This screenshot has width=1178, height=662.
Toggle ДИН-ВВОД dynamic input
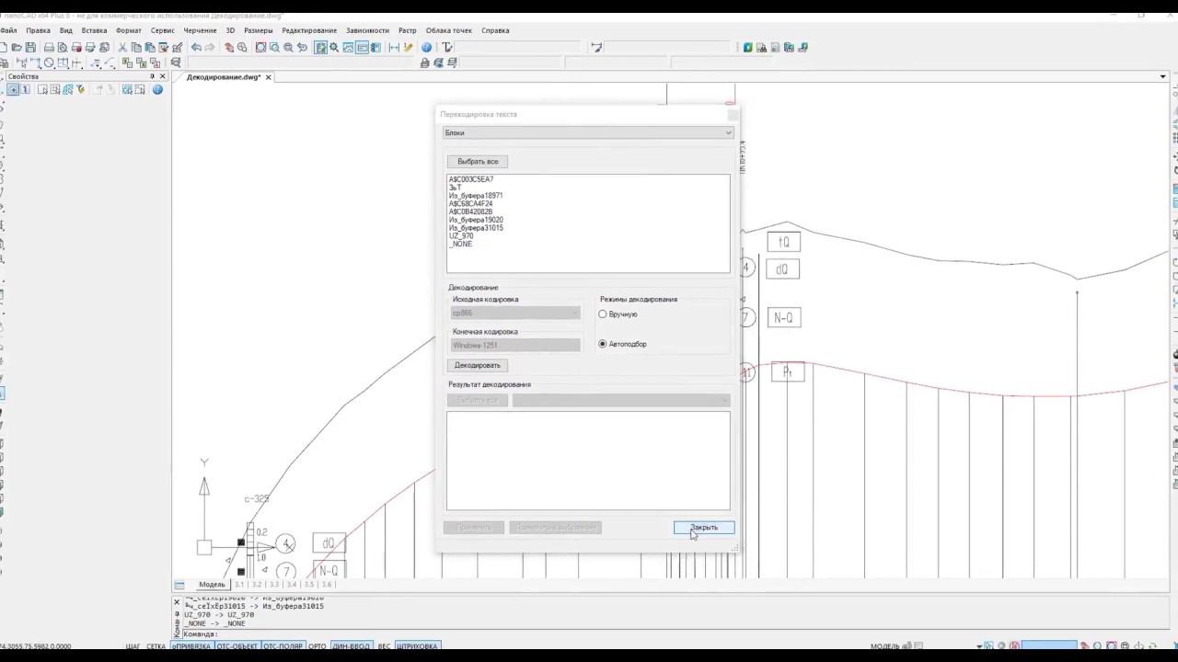pos(352,646)
